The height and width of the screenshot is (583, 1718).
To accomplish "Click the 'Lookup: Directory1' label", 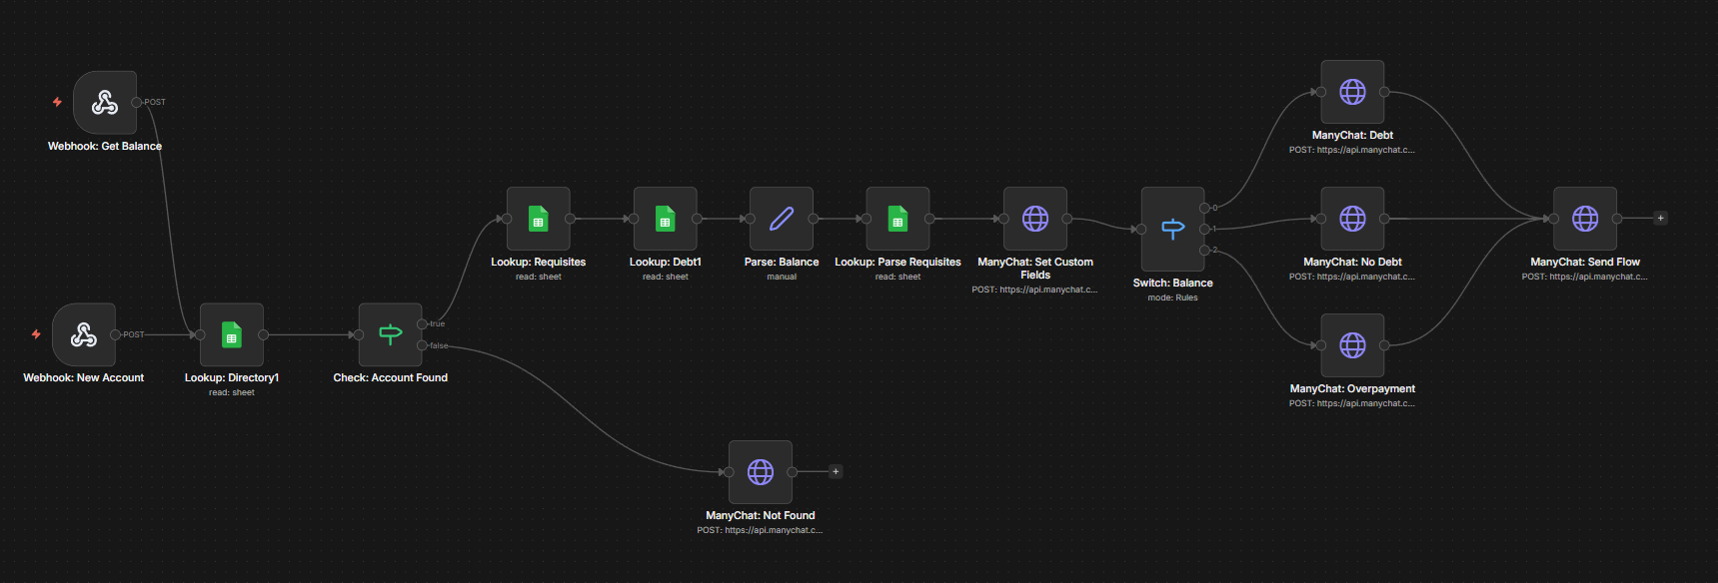I will 232,377.
